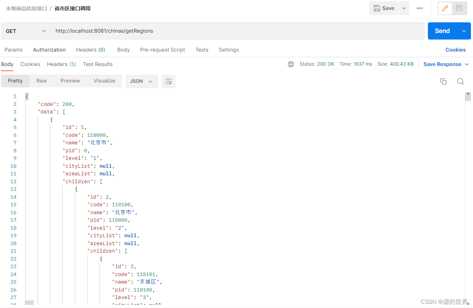Click the globe network information icon

coord(291,64)
